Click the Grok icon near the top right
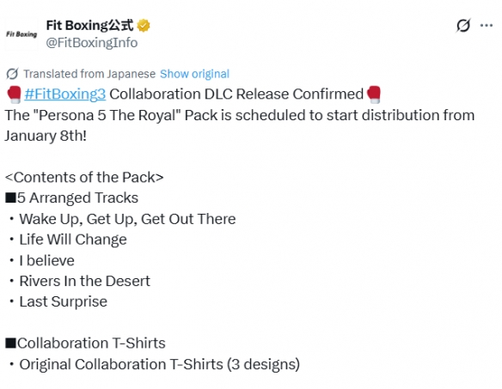502x389 pixels. click(463, 25)
